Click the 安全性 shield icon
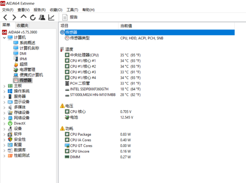246x183 pixels. click(x=10, y=139)
